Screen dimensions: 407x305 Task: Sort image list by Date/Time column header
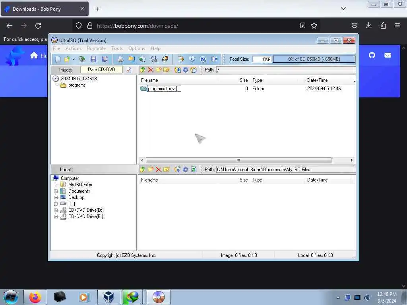pyautogui.click(x=317, y=80)
